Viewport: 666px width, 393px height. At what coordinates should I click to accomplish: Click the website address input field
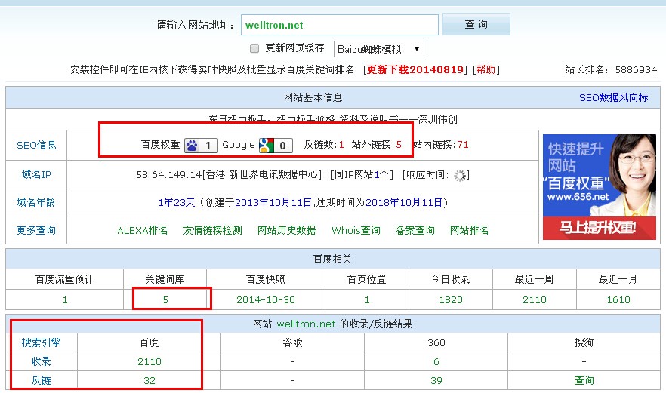pyautogui.click(x=339, y=24)
